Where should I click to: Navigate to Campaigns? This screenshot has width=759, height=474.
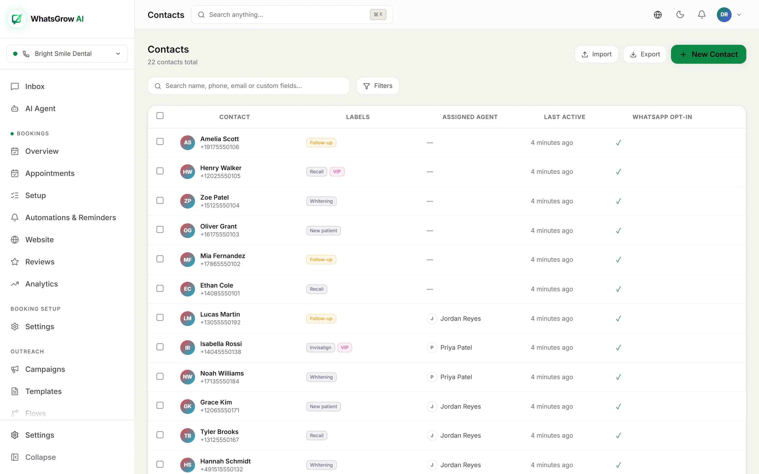pos(67,369)
